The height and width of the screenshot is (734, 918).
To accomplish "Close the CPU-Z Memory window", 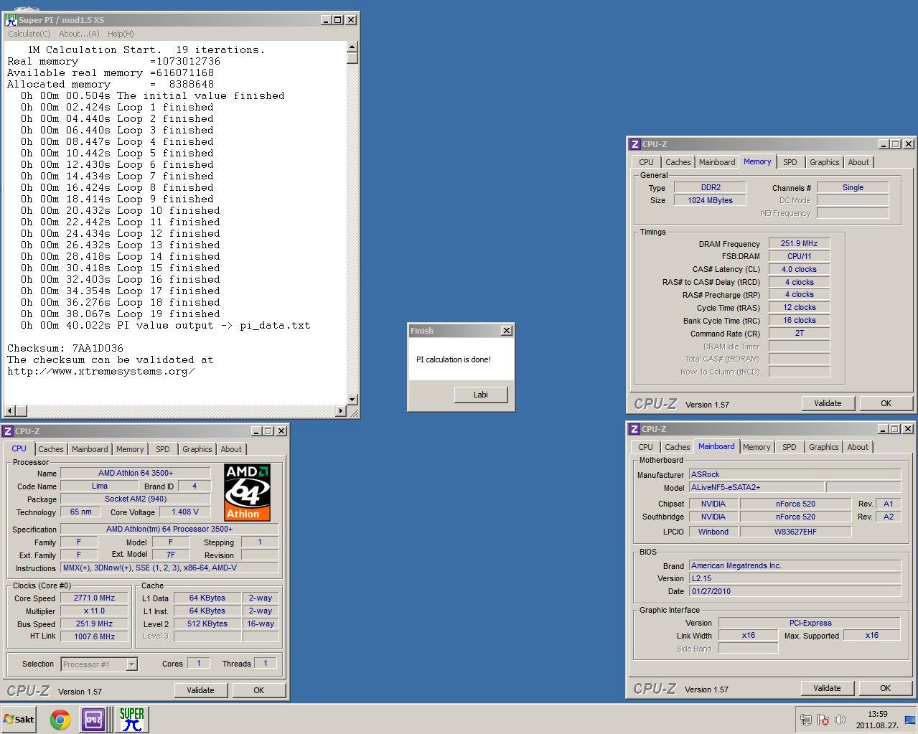I will (908, 143).
